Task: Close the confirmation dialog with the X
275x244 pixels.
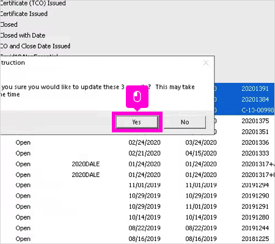Action: click(x=206, y=63)
